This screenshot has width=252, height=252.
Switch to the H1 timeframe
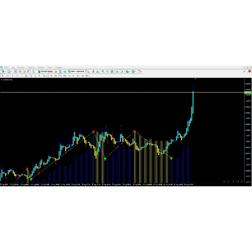tap(69, 76)
